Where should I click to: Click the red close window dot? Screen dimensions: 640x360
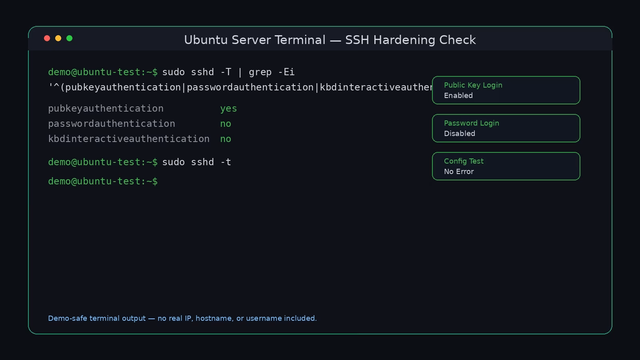[x=47, y=38]
